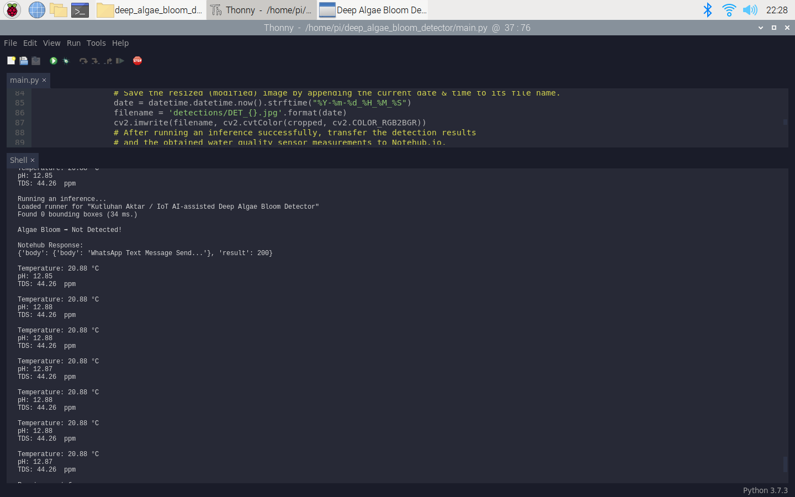Open the Tools menu
The image size is (795, 497).
click(x=96, y=43)
